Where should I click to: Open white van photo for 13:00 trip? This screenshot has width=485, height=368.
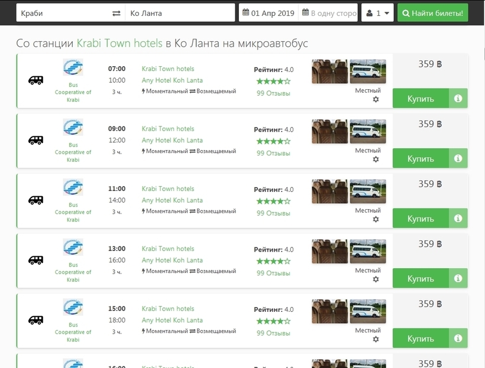pos(368,251)
